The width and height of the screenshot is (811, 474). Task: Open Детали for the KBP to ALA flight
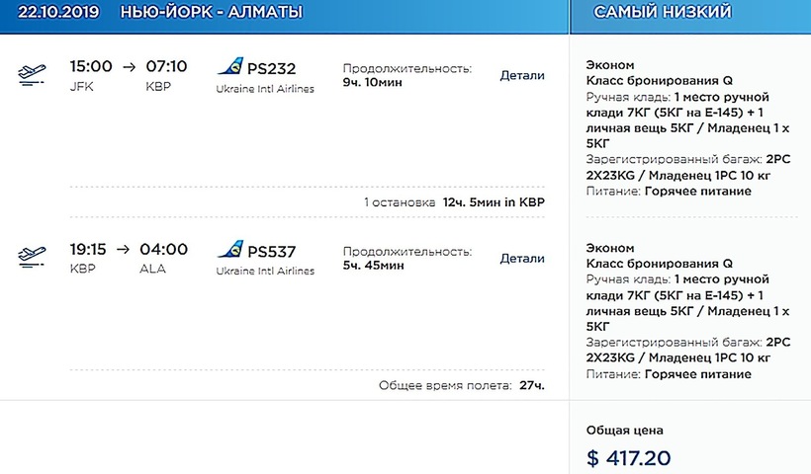522,259
